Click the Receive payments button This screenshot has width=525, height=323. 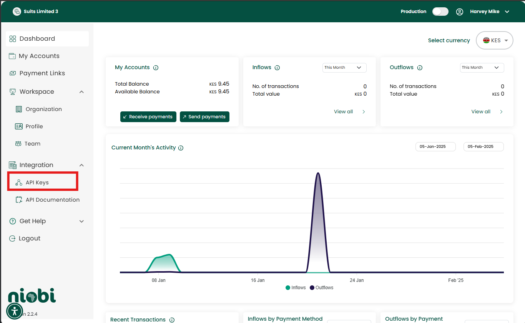[x=148, y=117]
